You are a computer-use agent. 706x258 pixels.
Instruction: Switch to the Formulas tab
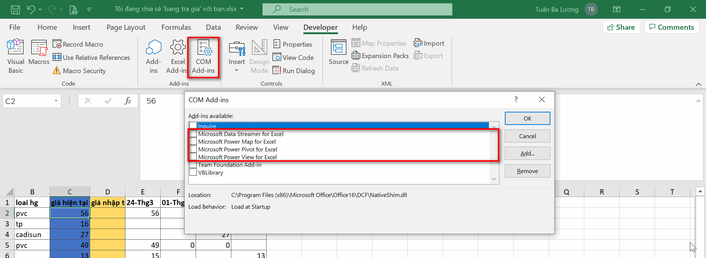(x=176, y=27)
